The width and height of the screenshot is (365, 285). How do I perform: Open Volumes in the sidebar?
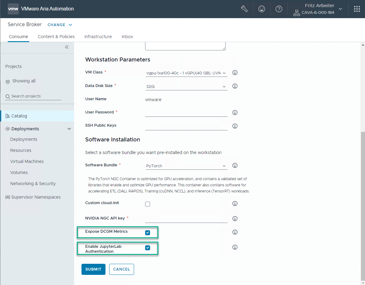point(19,172)
